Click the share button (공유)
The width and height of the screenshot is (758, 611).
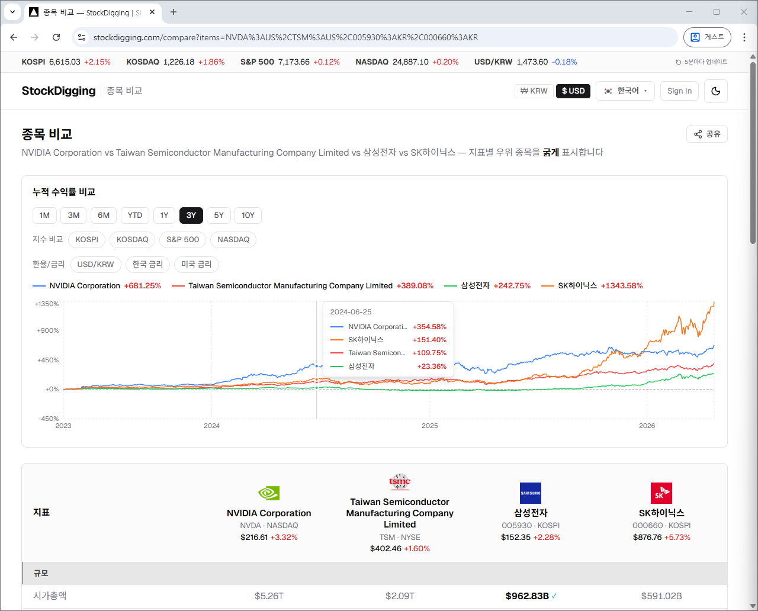coord(707,134)
